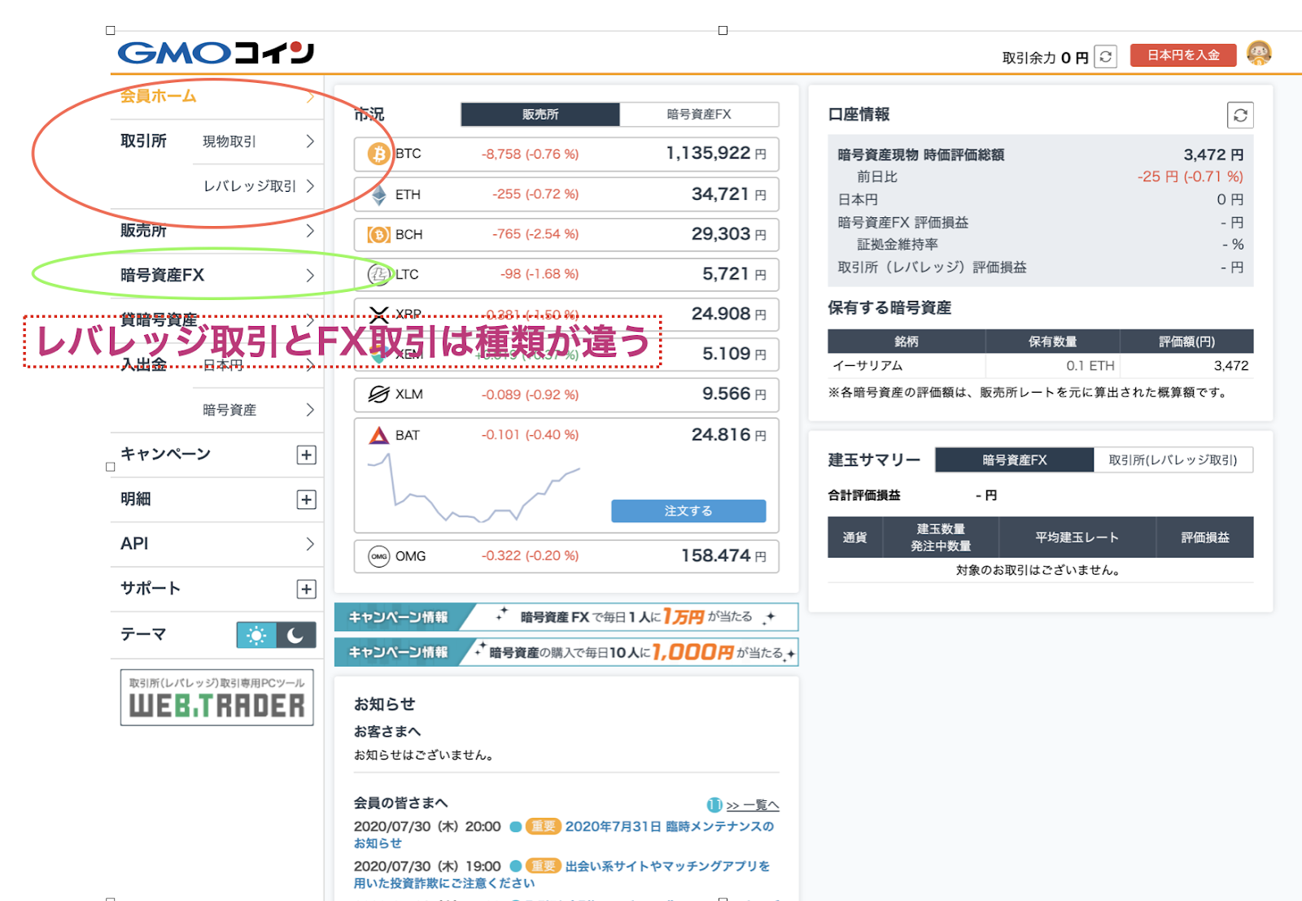Select 暗号資産FX tab in 建玉サマリー
The image size is (1302, 901).
(x=1014, y=460)
